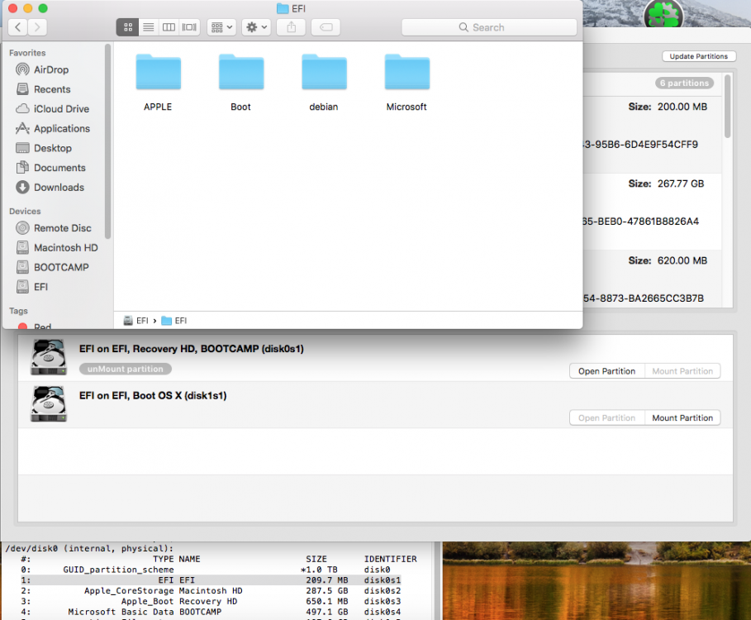Click the partition list scrollbar
This screenshot has width=751, height=620.
click(728, 107)
